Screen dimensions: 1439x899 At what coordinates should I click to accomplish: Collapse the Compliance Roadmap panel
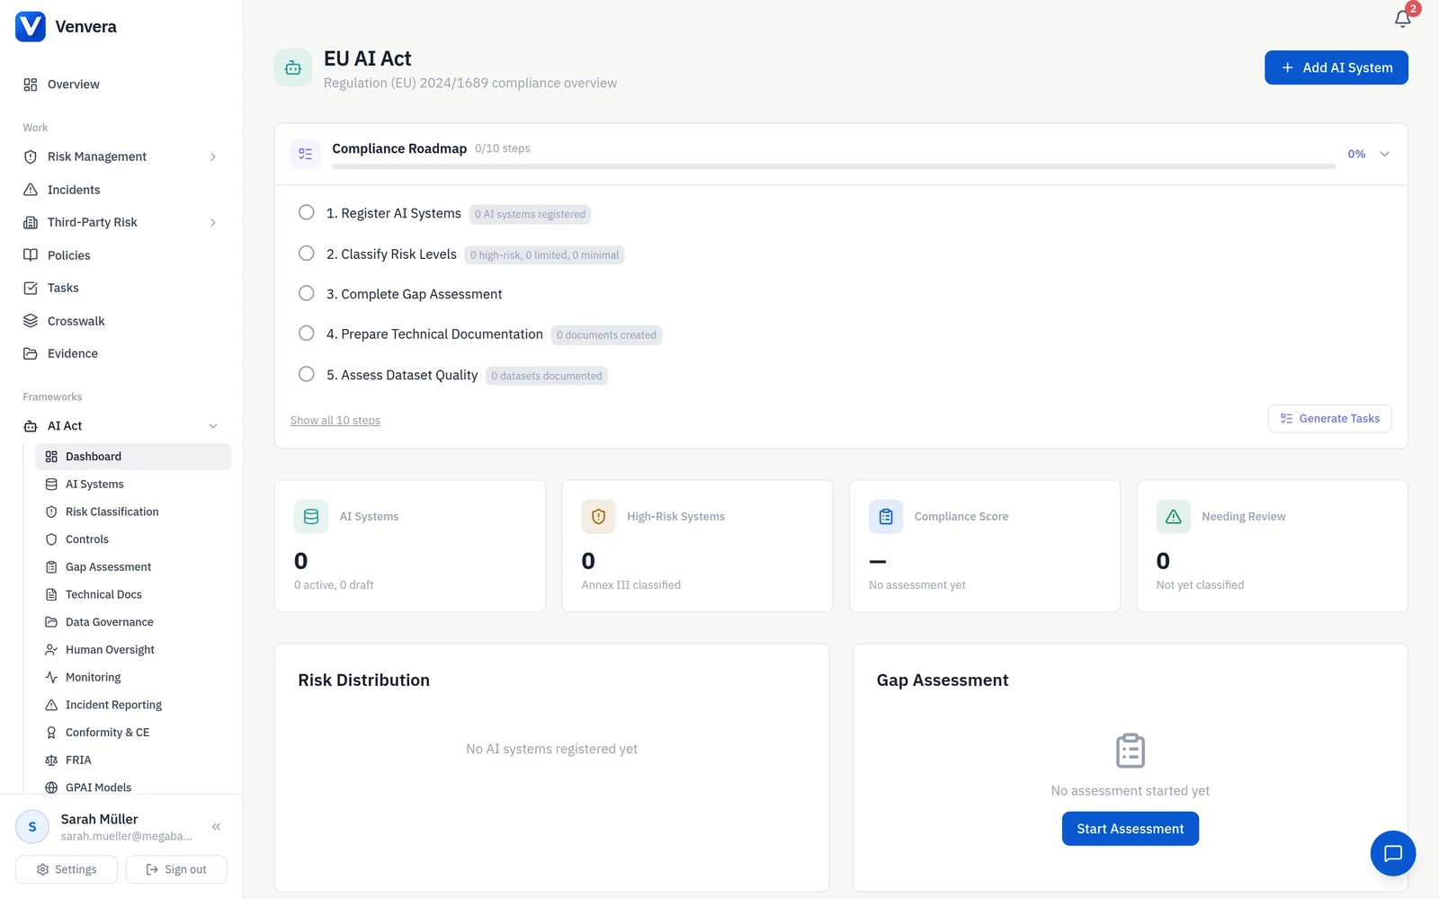click(x=1385, y=154)
